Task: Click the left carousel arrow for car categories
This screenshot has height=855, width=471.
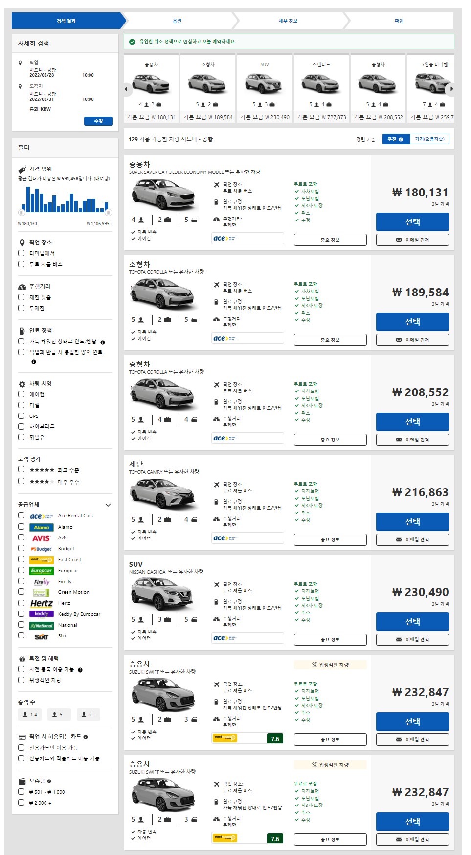Action: coord(126,89)
